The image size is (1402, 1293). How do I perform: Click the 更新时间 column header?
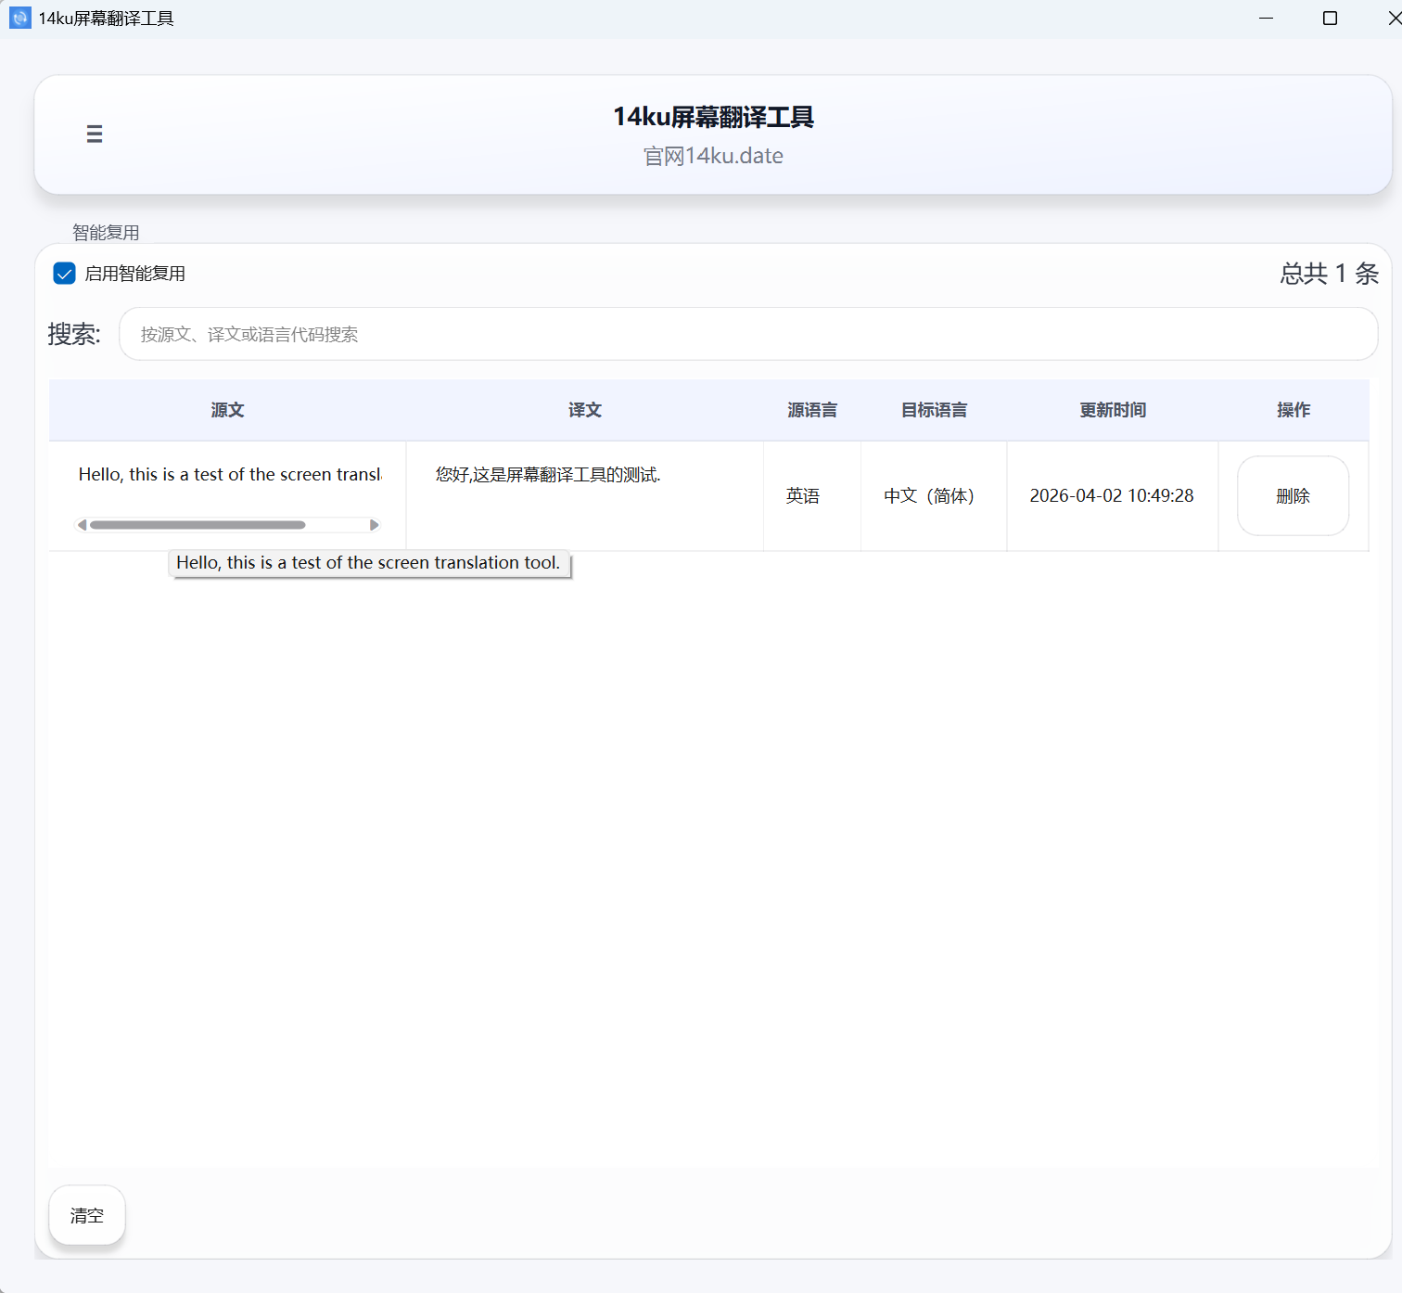(x=1112, y=410)
